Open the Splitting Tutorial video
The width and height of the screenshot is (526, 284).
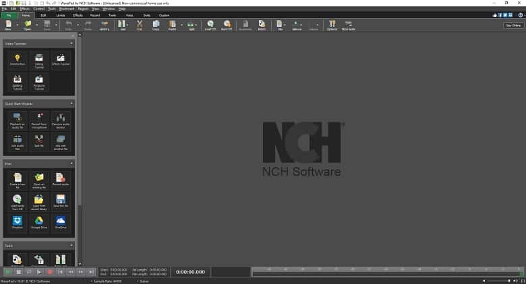click(18, 82)
